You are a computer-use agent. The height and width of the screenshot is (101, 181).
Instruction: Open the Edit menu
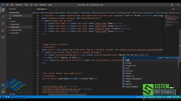(x=12, y=5)
